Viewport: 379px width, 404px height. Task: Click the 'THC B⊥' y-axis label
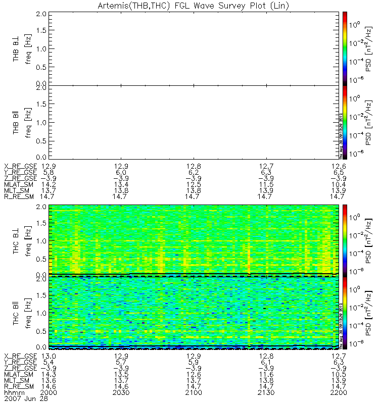point(16,241)
